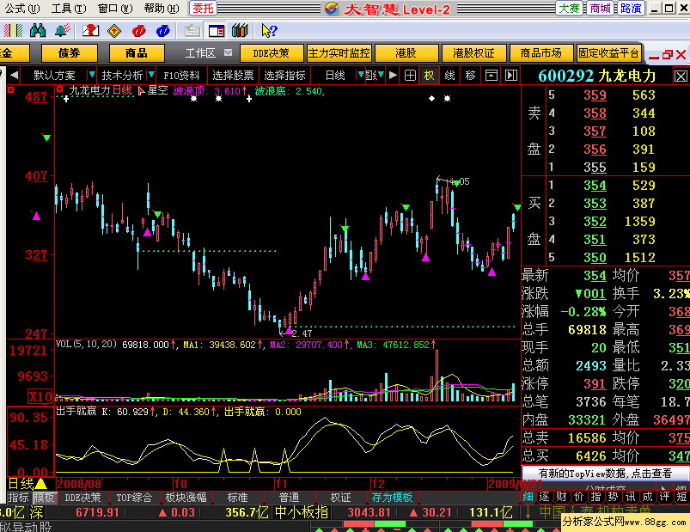This screenshot has width=690, height=532.
Task: Switch detail panel to 财 tab
Action: (x=561, y=497)
